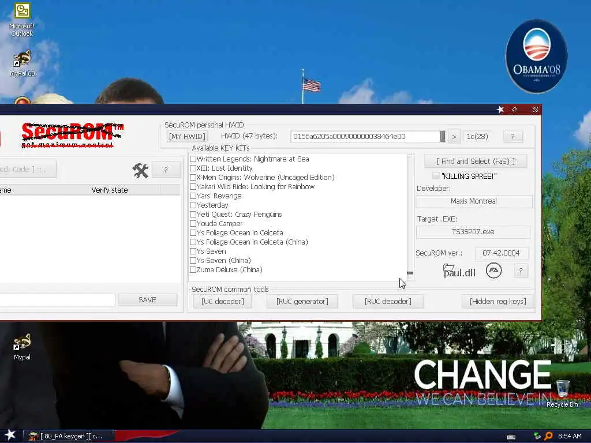Click the Maxis Montreal developer field
The width and height of the screenshot is (591, 443).
click(474, 201)
